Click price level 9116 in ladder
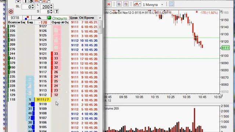 [x=43, y=77]
